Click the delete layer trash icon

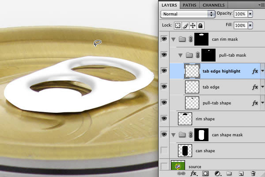(253, 173)
